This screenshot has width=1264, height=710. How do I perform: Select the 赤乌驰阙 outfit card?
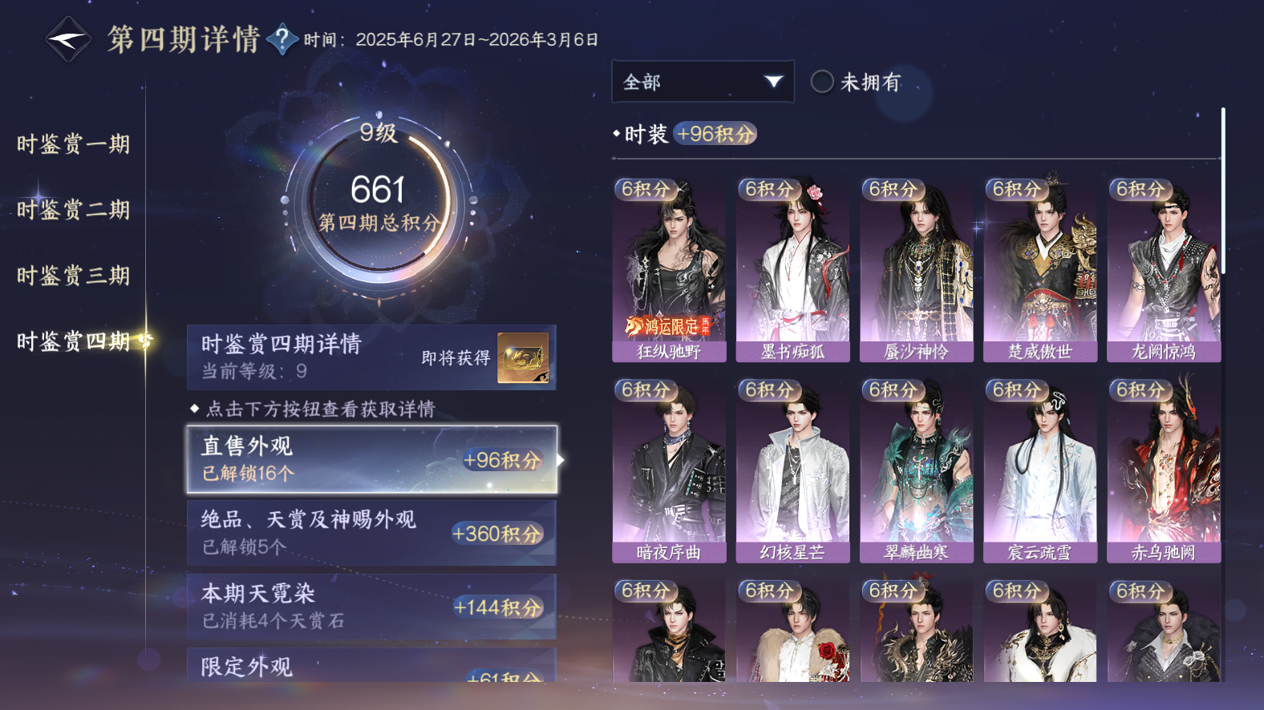coord(1164,471)
